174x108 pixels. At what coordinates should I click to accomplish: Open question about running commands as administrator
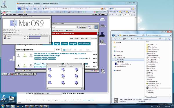point(60,54)
